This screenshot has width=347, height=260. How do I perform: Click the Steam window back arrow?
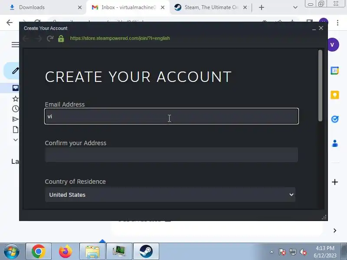point(26,39)
